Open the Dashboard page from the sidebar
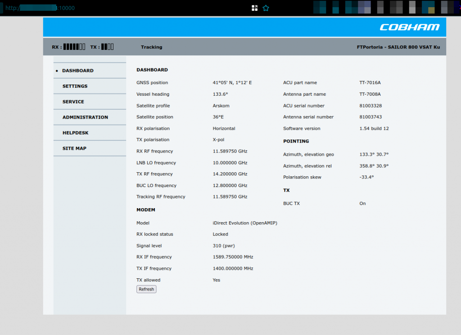Screen dimensions: 461x335 pos(78,71)
